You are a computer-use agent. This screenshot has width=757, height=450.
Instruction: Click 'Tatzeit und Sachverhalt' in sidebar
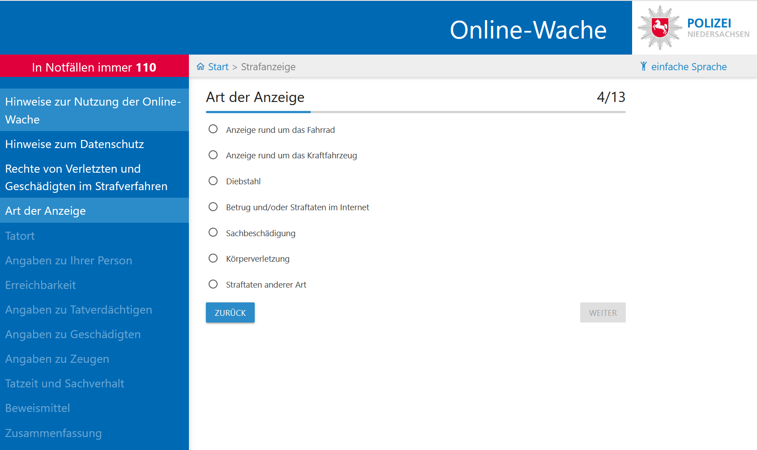94,383
